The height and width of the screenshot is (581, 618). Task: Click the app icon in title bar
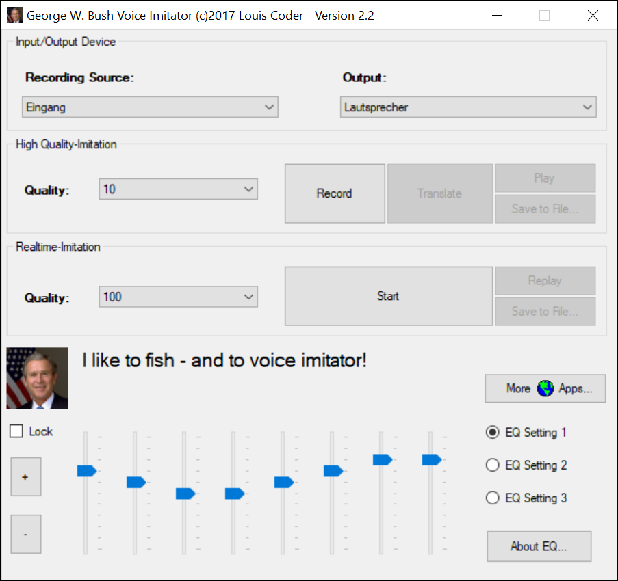14,15
